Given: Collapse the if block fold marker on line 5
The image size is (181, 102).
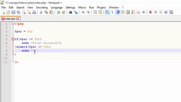Looking at the screenshot, I should click(13, 39).
